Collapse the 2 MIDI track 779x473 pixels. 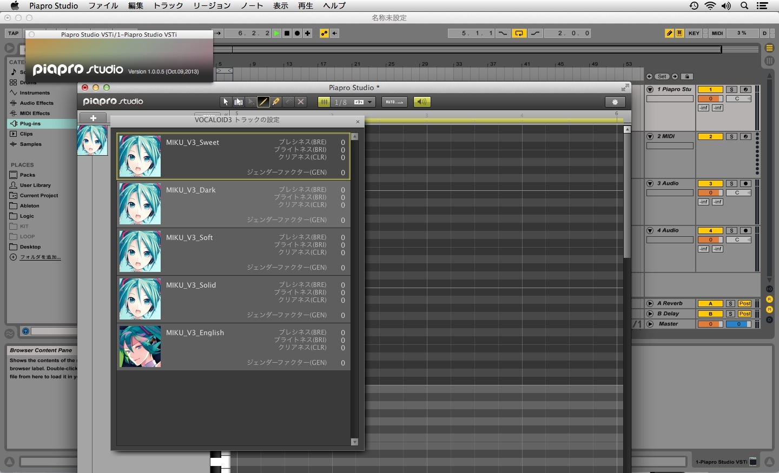[650, 136]
